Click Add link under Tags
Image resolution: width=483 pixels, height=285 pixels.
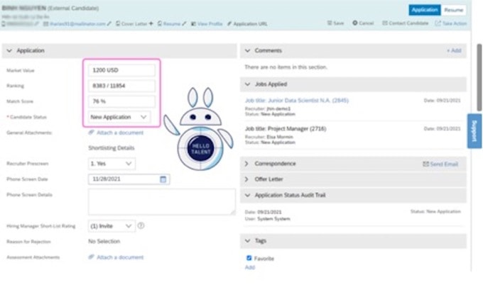pyautogui.click(x=250, y=267)
